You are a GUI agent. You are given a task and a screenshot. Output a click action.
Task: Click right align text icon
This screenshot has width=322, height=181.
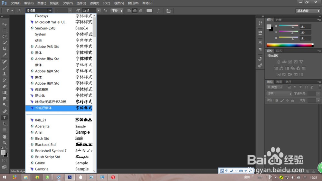(x=140, y=11)
